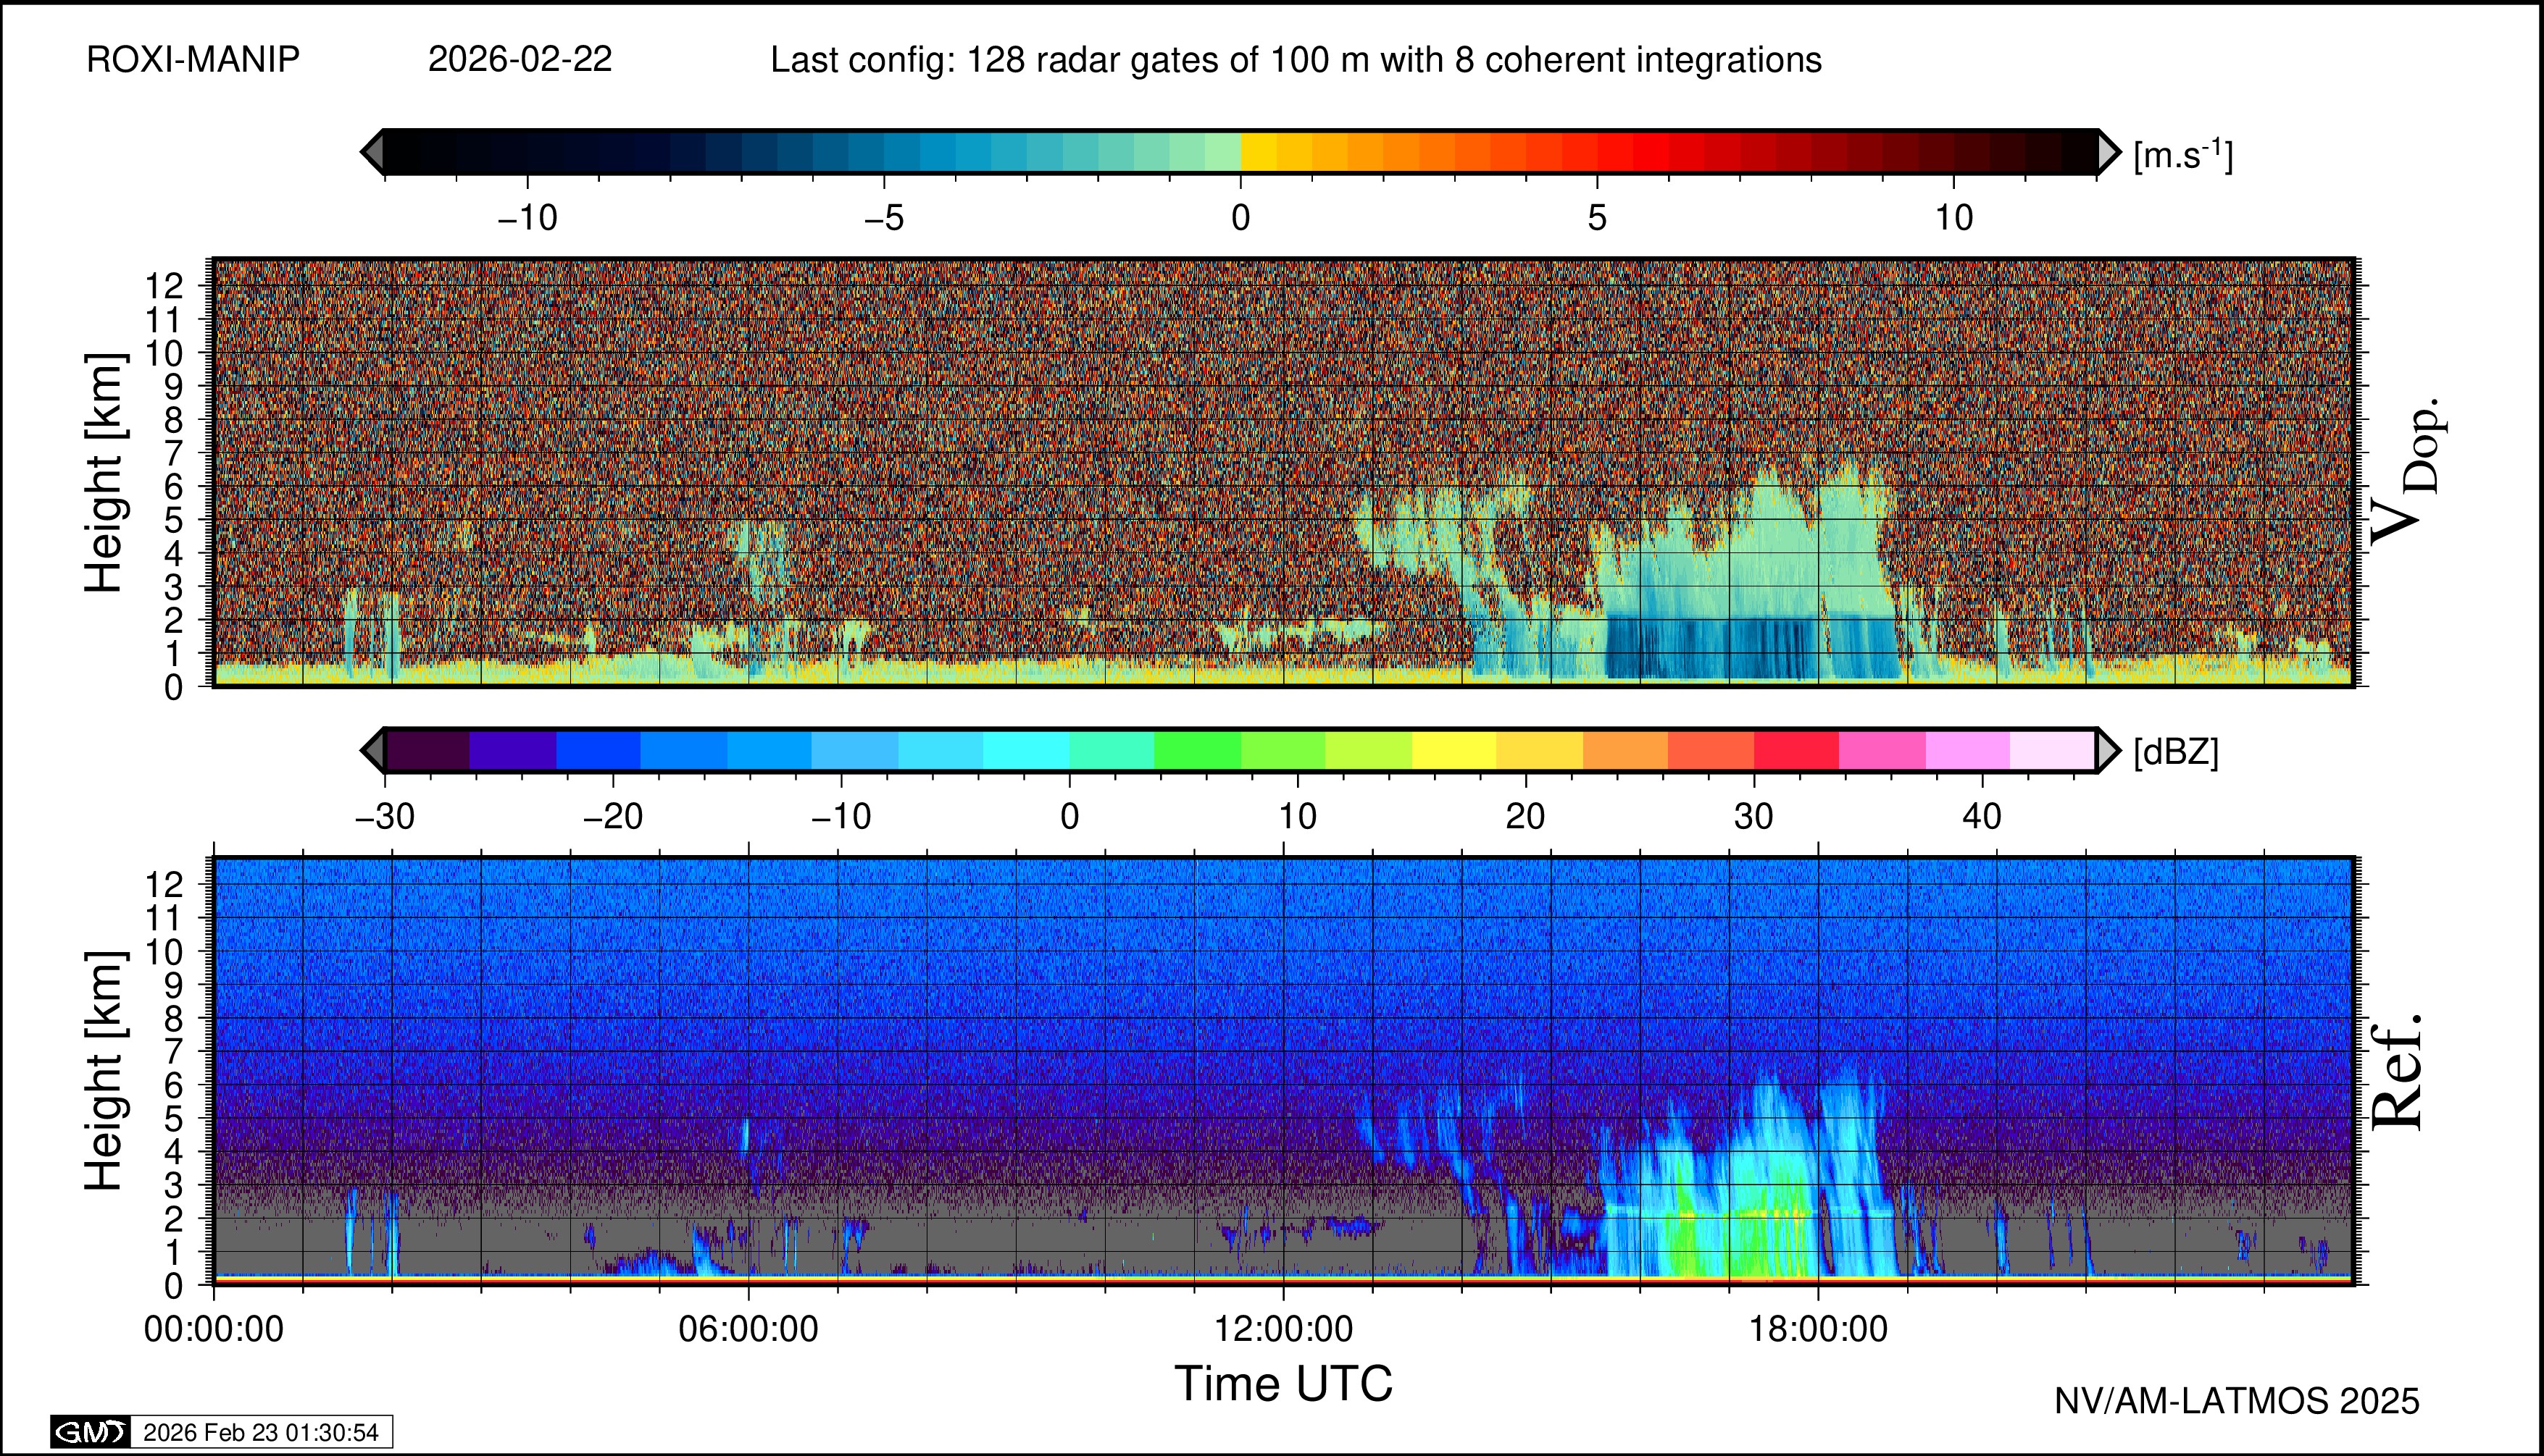Pick the yellow swatch at 0 m/s
The image size is (2544, 1456).
click(x=1258, y=152)
